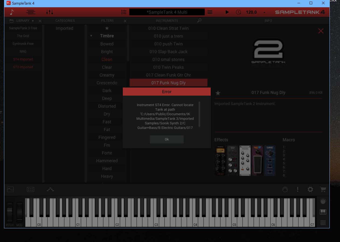Open the mixer view icon

point(50,12)
